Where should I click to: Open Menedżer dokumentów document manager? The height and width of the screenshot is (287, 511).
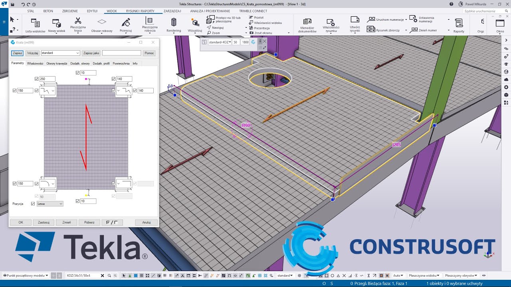(307, 26)
